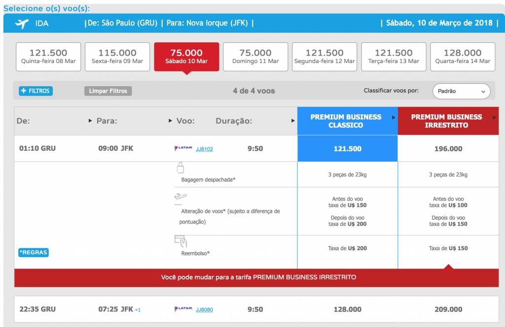Select the 196.000 Premium Business Irrestrito fare

click(448, 149)
